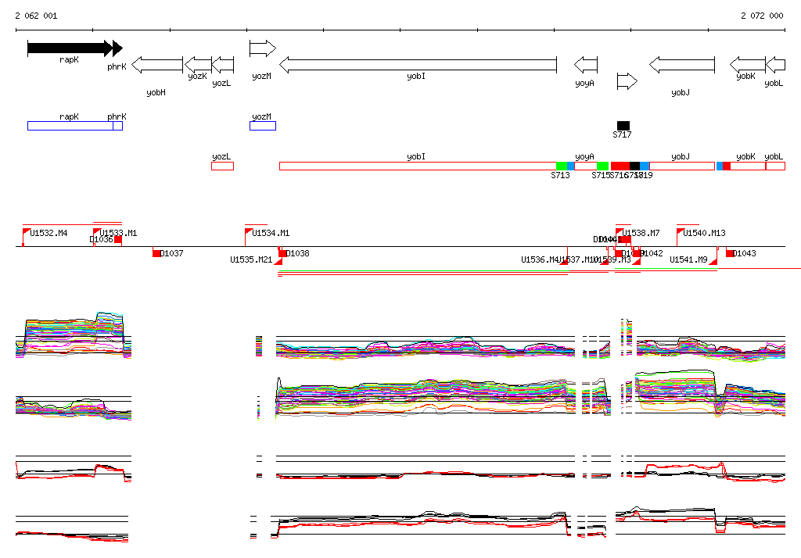The width and height of the screenshot is (801, 558).
Task: Click the yobJ gene arrow
Action: click(x=681, y=65)
